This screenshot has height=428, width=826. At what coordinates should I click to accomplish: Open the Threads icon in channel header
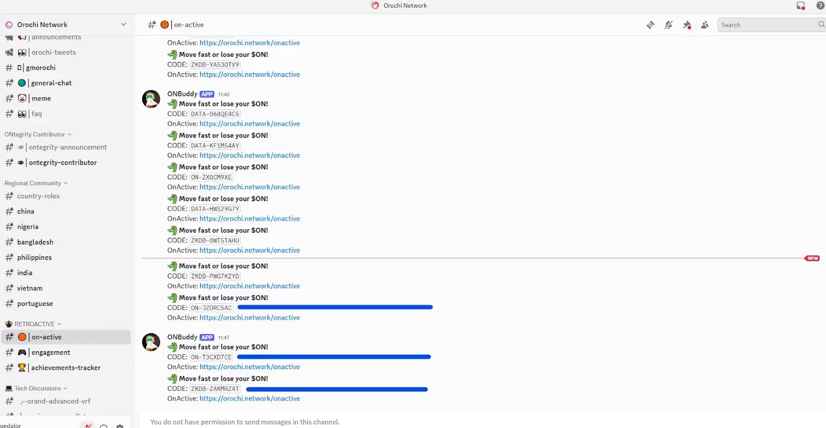[650, 25]
